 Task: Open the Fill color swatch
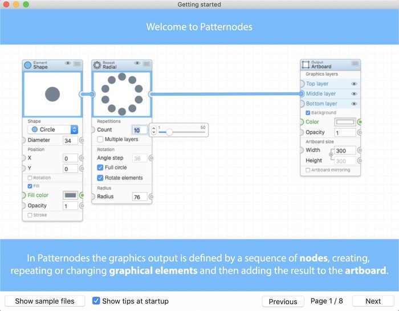pyautogui.click(x=70, y=195)
